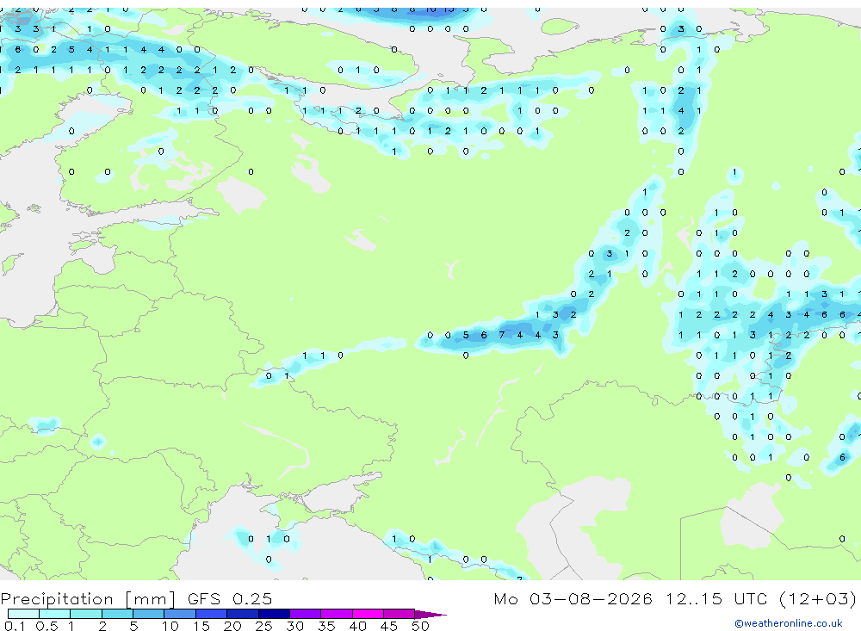Click the legend label "15"
This screenshot has width=861, height=631.
point(201,626)
